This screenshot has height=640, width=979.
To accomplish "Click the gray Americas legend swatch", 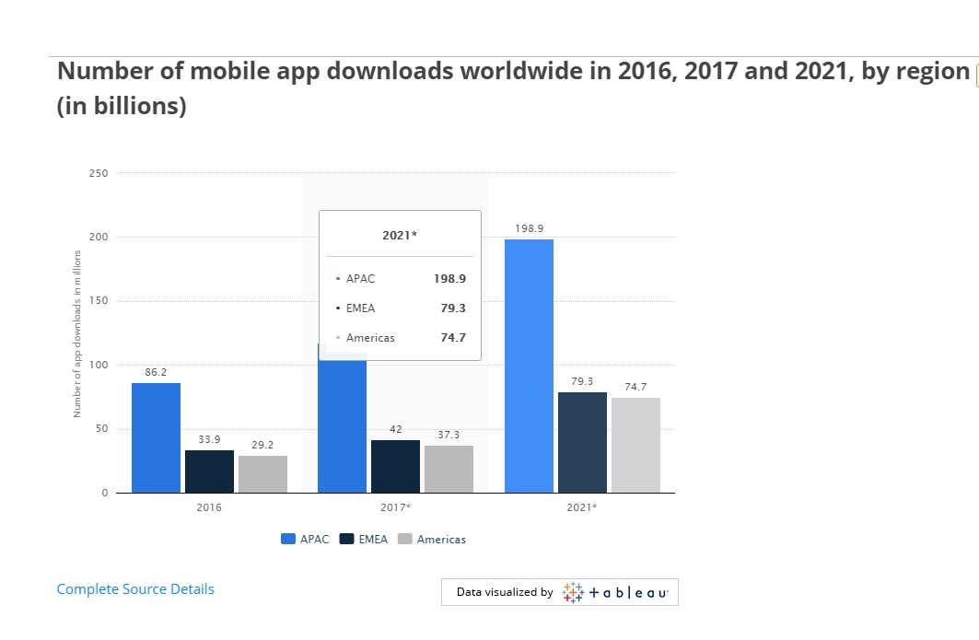I will 405,539.
